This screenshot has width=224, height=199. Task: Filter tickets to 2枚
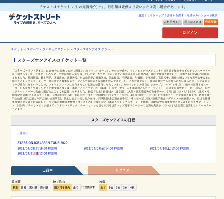[x=118, y=187]
